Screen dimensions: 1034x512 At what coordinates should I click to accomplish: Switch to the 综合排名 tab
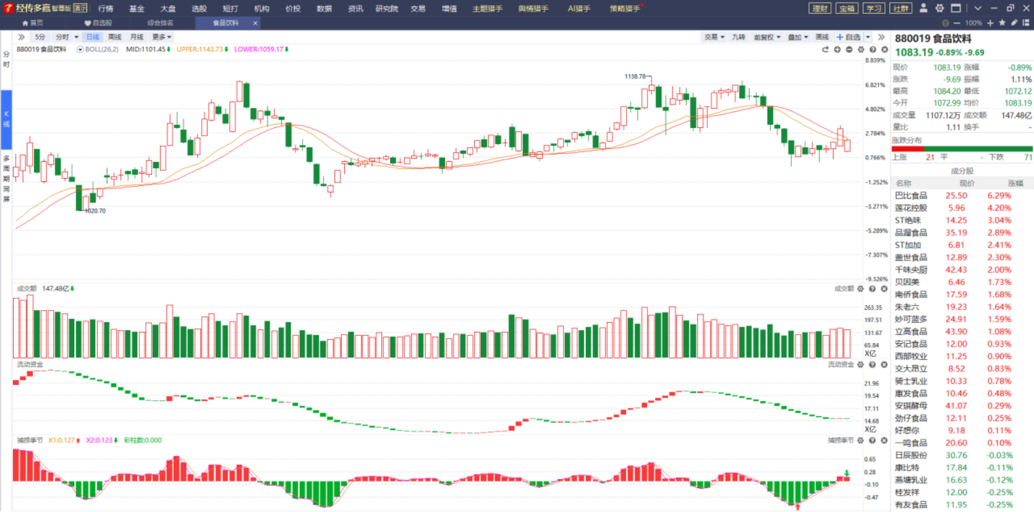click(160, 23)
